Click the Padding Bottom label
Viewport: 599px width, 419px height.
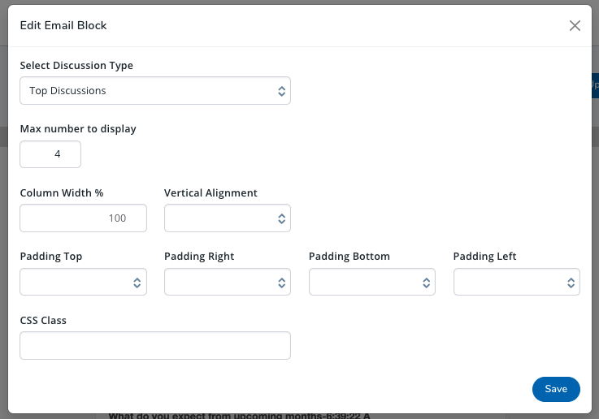tap(349, 256)
